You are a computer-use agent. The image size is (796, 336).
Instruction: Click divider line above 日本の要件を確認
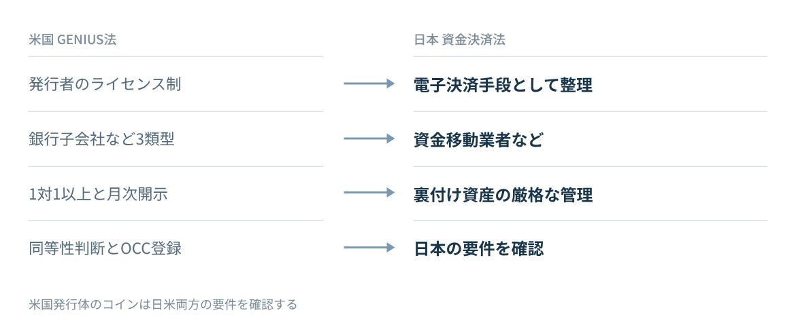point(591,221)
